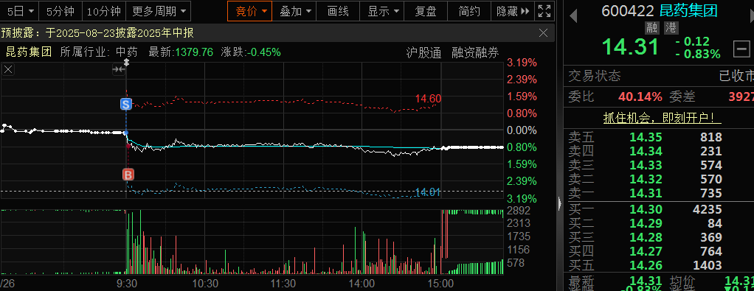
Task: Click the 隐藏 panel toggle
Action: tap(513, 10)
